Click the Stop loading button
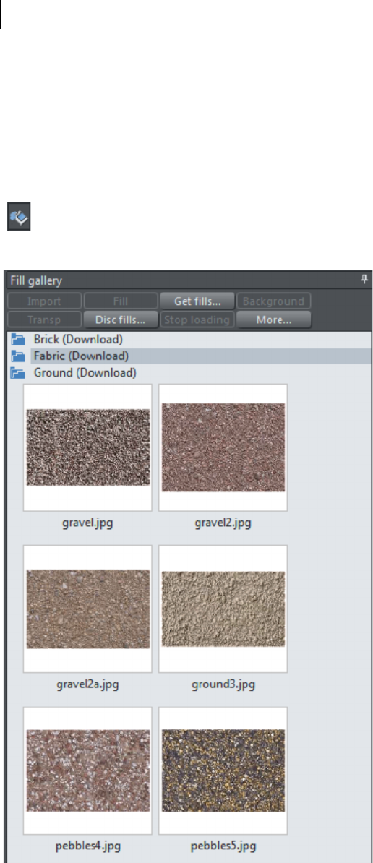The width and height of the screenshot is (373, 863). coord(197,319)
